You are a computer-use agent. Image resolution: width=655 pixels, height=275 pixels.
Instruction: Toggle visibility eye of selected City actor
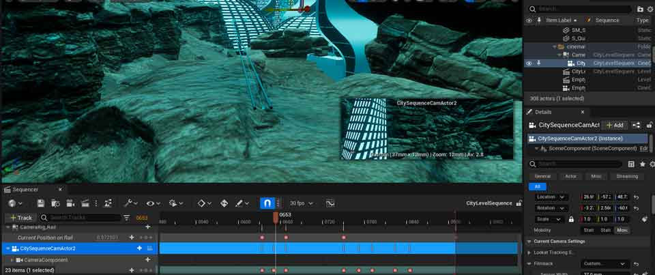[x=529, y=63]
